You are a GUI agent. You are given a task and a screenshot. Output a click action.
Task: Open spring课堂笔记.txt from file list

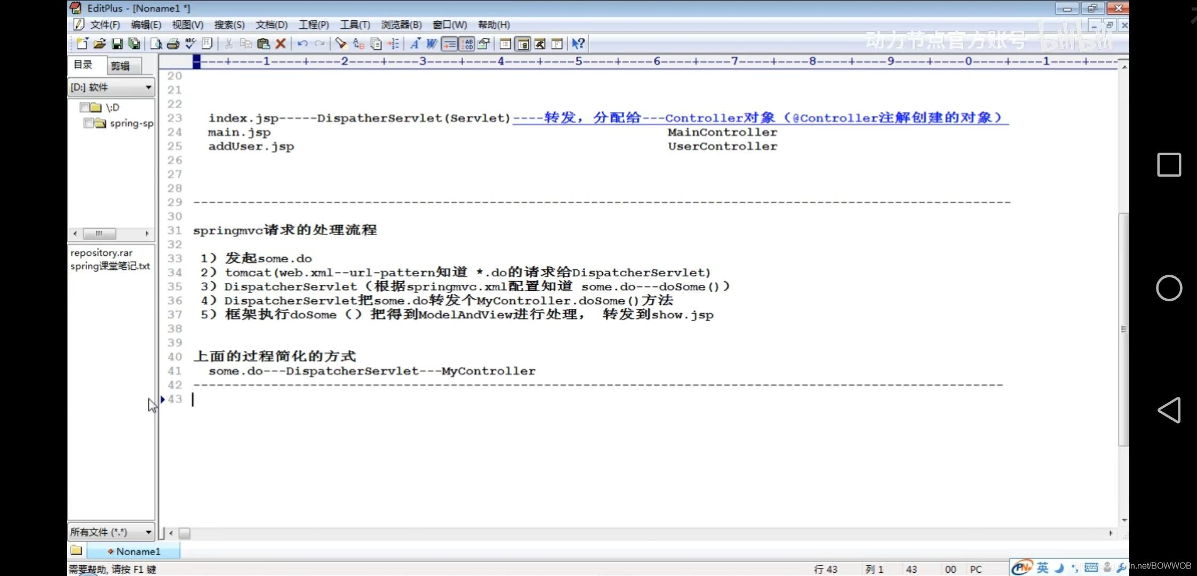coord(110,266)
